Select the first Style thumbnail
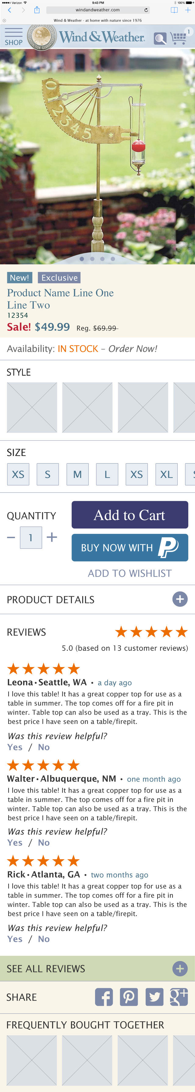The height and width of the screenshot is (1092, 195). pyautogui.click(x=32, y=407)
